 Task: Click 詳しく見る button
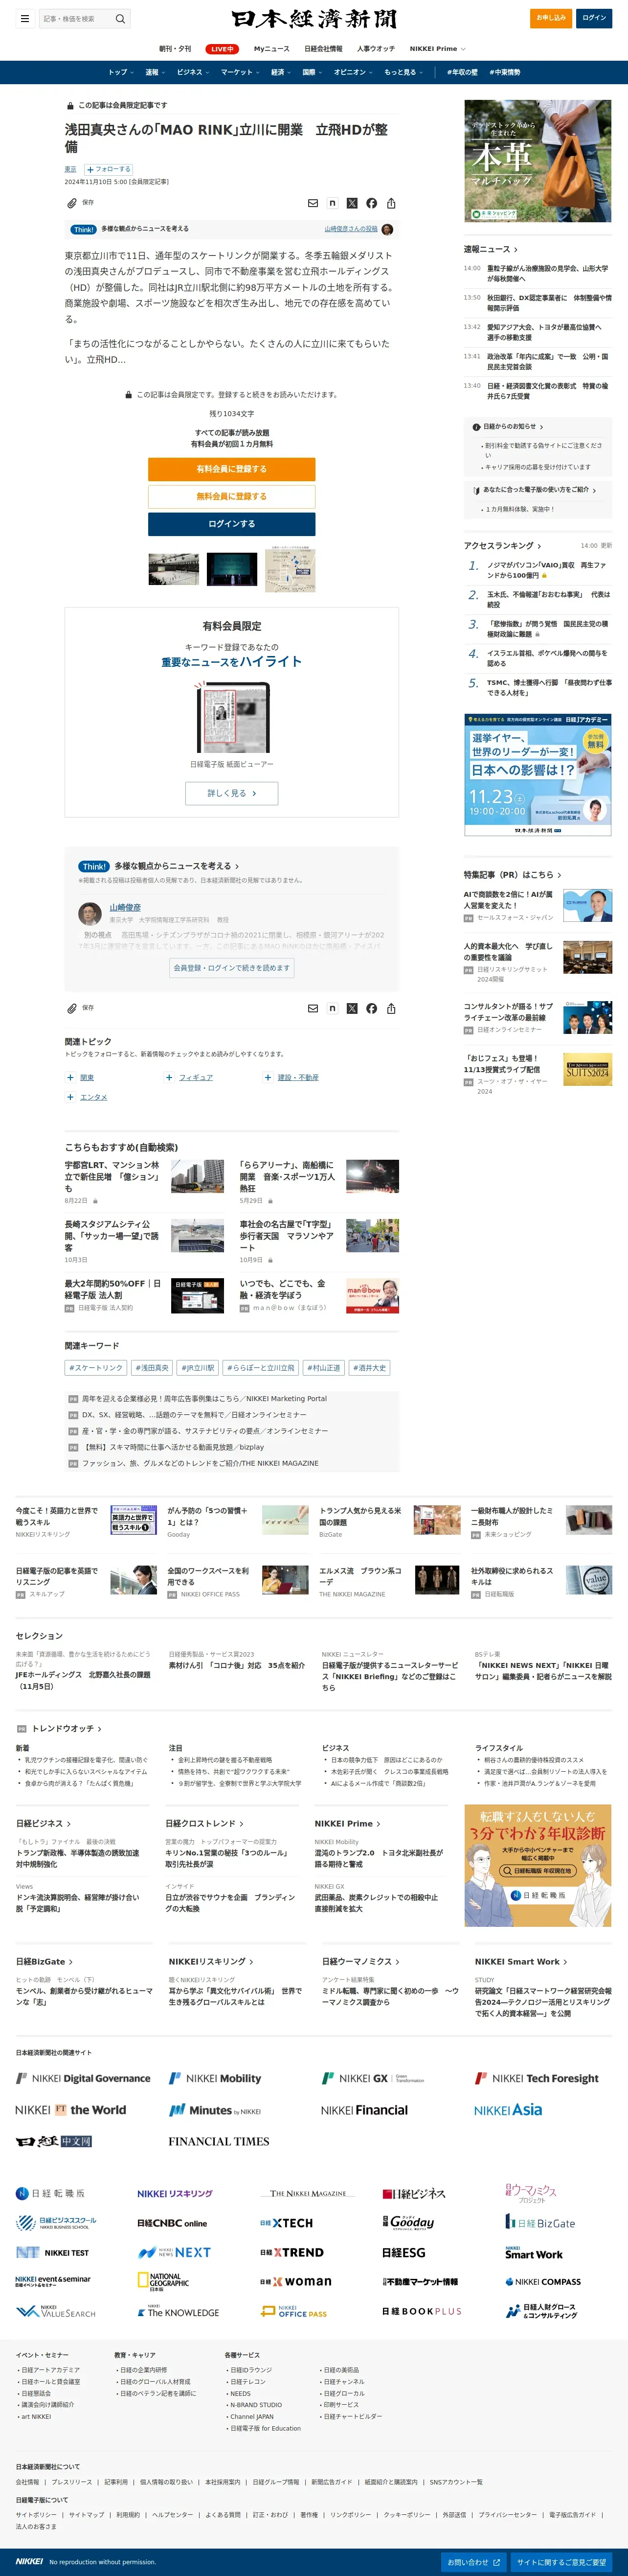pos(232,793)
